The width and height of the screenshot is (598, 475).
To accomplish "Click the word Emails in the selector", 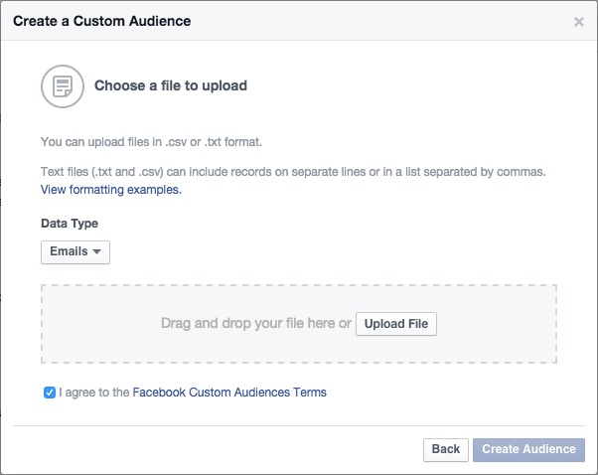I will (x=69, y=251).
